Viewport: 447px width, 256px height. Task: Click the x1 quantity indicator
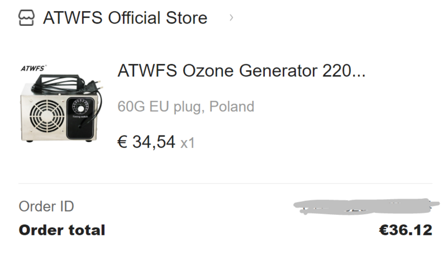(188, 143)
